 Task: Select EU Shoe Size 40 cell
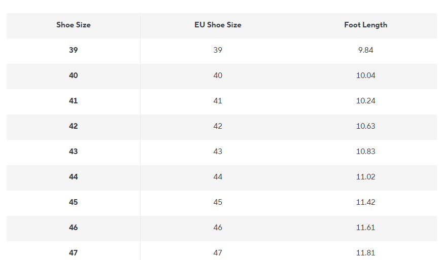218,76
